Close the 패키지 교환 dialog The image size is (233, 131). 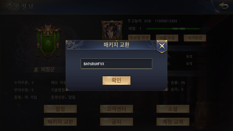point(162,46)
